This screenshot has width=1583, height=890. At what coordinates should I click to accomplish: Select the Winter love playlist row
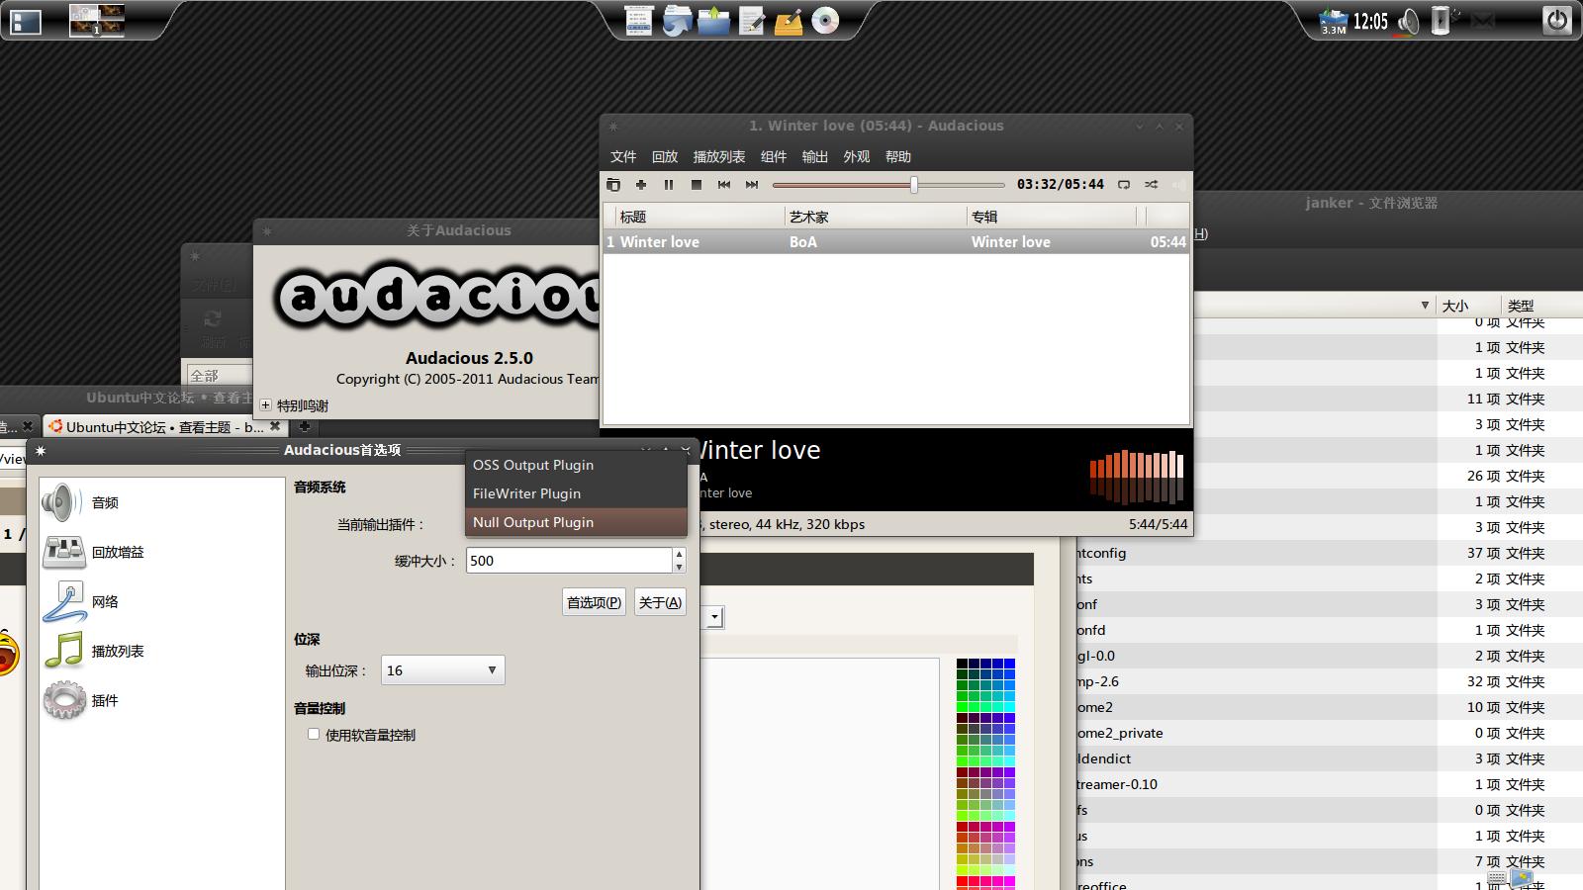(895, 241)
